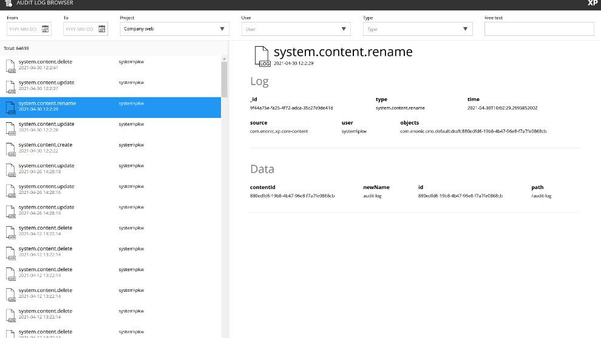Click the Free text search field
601x338 pixels.
(539, 29)
